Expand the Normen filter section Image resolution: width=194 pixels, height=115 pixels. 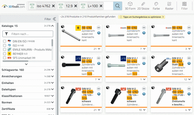(53, 102)
